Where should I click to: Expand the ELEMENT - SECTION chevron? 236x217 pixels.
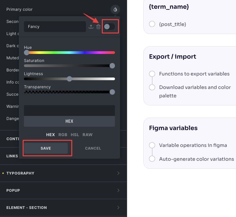click(118, 208)
